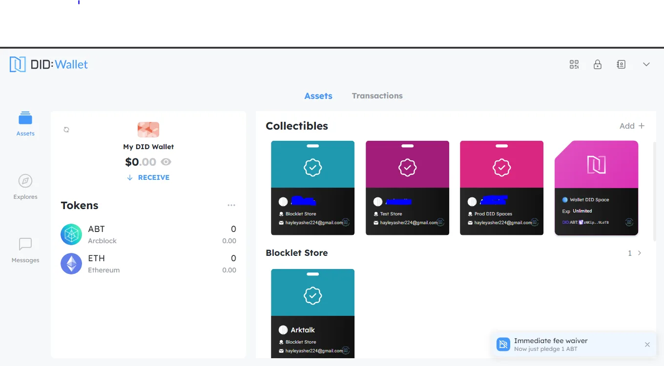Click the Immediate fee waiver notification

point(574,345)
